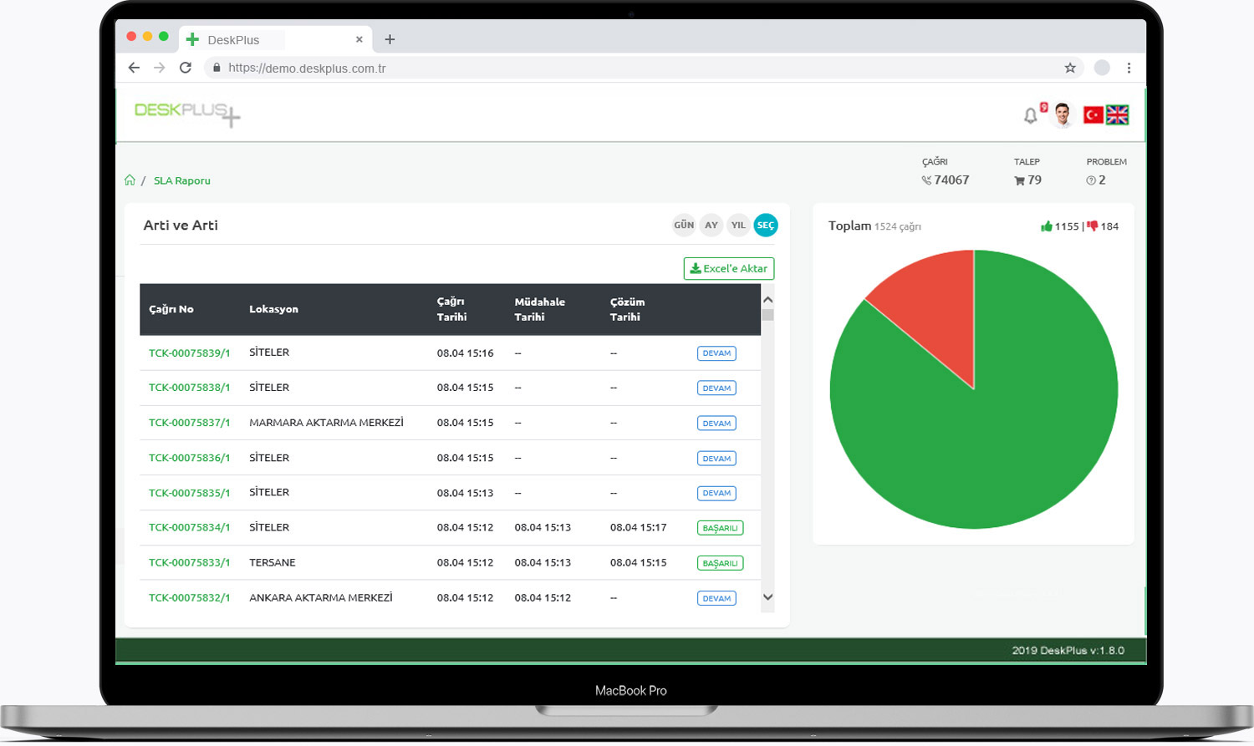
Task: Click the 2019 DeskPlus v:1.8.0 footer text
Action: tap(1068, 650)
